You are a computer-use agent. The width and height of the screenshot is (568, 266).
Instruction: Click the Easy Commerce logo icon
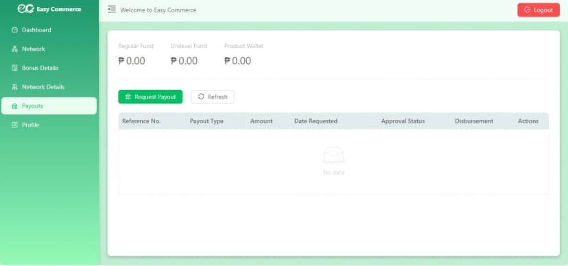(25, 9)
